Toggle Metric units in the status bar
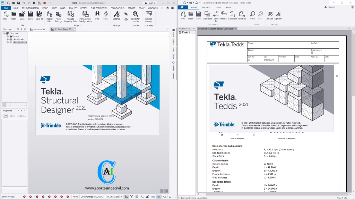Screen dimensions: 355x200 pyautogui.click(x=75, y=197)
